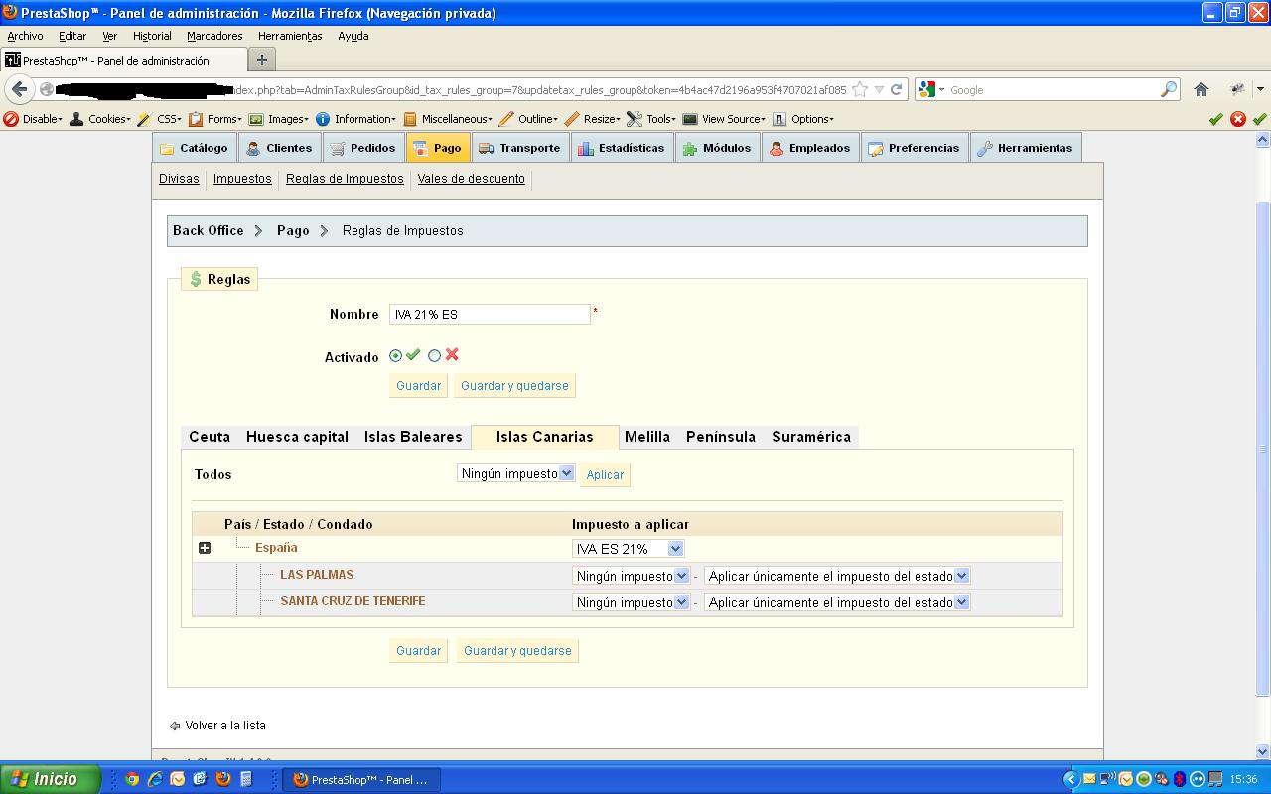This screenshot has width=1271, height=794.
Task: Open the Vales de descuento link
Action: coord(472,179)
